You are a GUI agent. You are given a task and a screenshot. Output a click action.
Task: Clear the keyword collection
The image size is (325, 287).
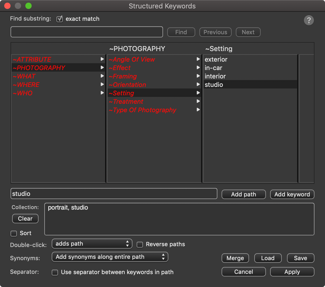point(25,219)
